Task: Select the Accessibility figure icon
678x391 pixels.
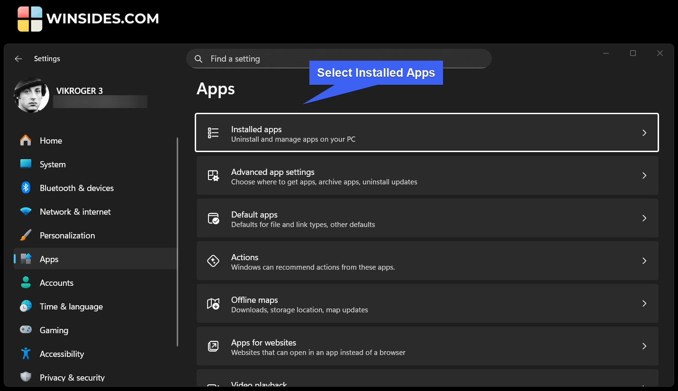Action: tap(26, 354)
